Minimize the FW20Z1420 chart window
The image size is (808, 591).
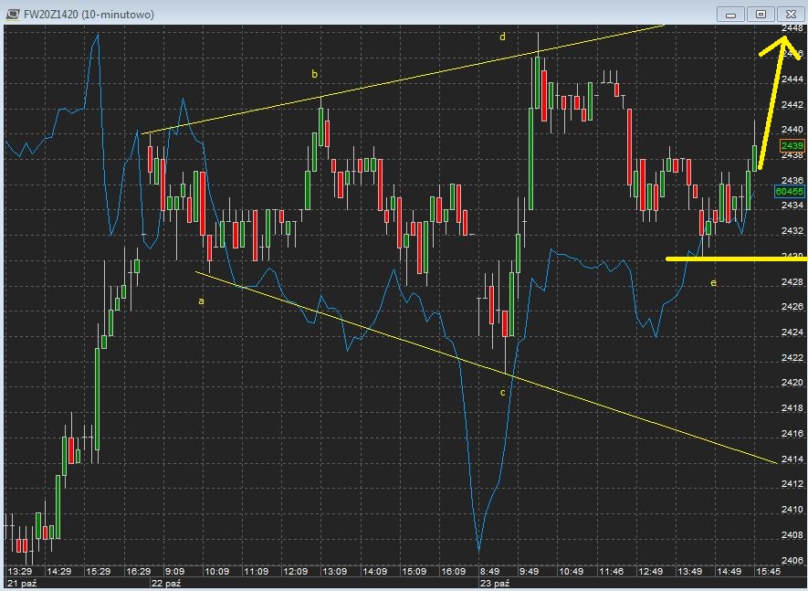(x=730, y=15)
